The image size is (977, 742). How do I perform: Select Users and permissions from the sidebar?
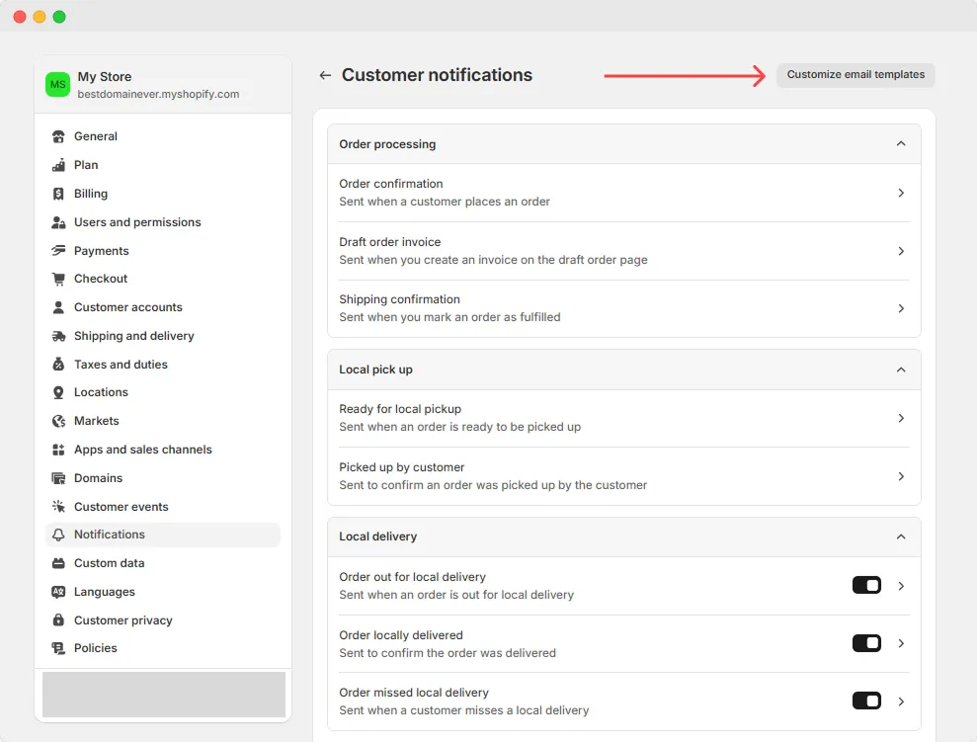pos(137,222)
